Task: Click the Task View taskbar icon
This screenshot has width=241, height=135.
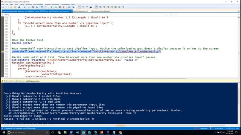Action: (53, 132)
